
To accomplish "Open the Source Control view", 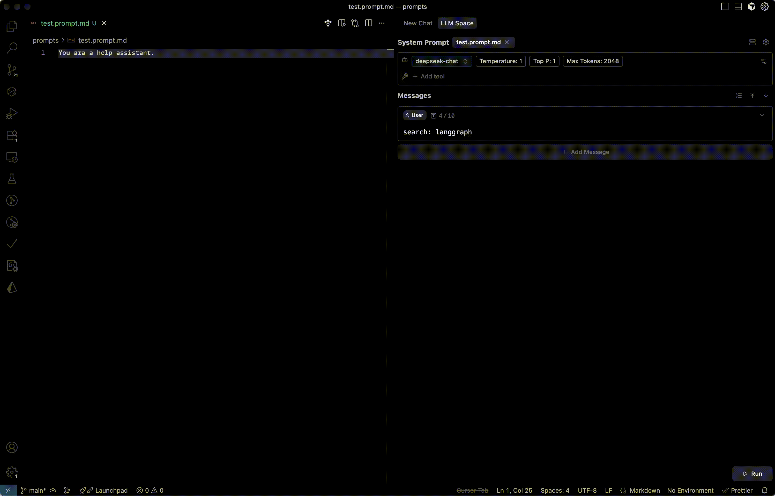I will pos(12,70).
